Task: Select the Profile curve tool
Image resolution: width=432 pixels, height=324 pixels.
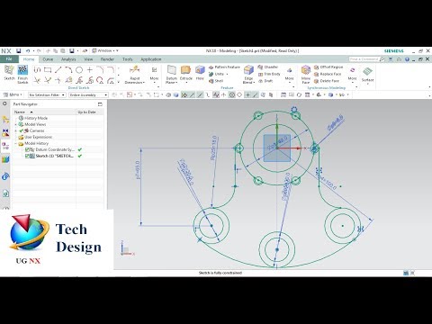Action: coord(37,70)
